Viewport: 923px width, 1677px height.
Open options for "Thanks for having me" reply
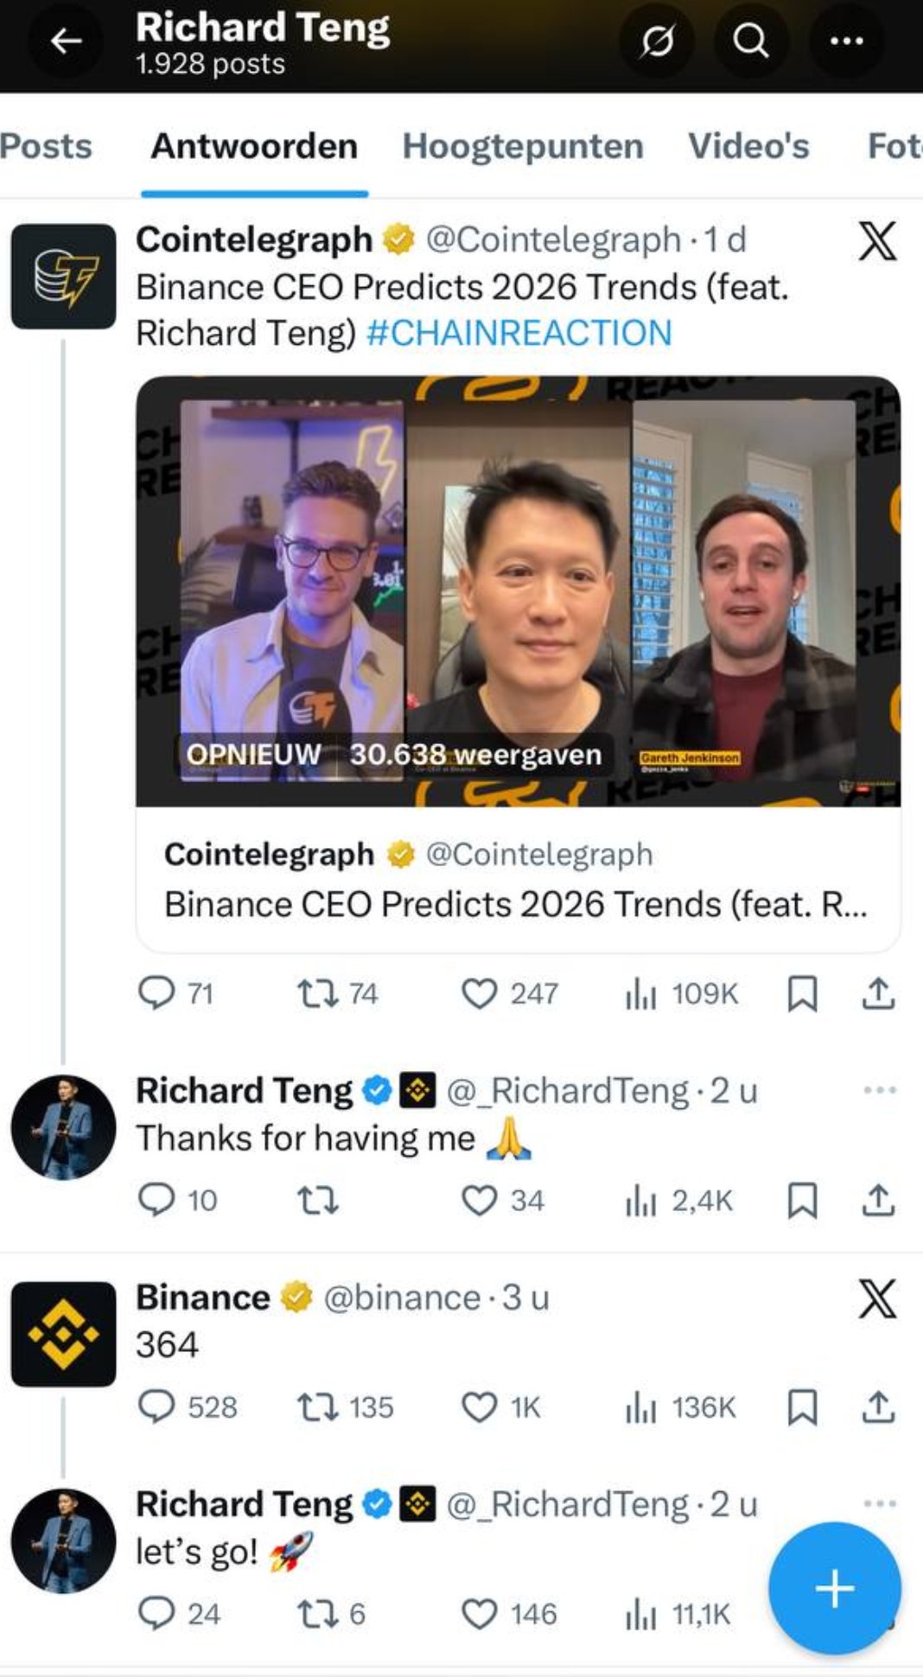879,1090
